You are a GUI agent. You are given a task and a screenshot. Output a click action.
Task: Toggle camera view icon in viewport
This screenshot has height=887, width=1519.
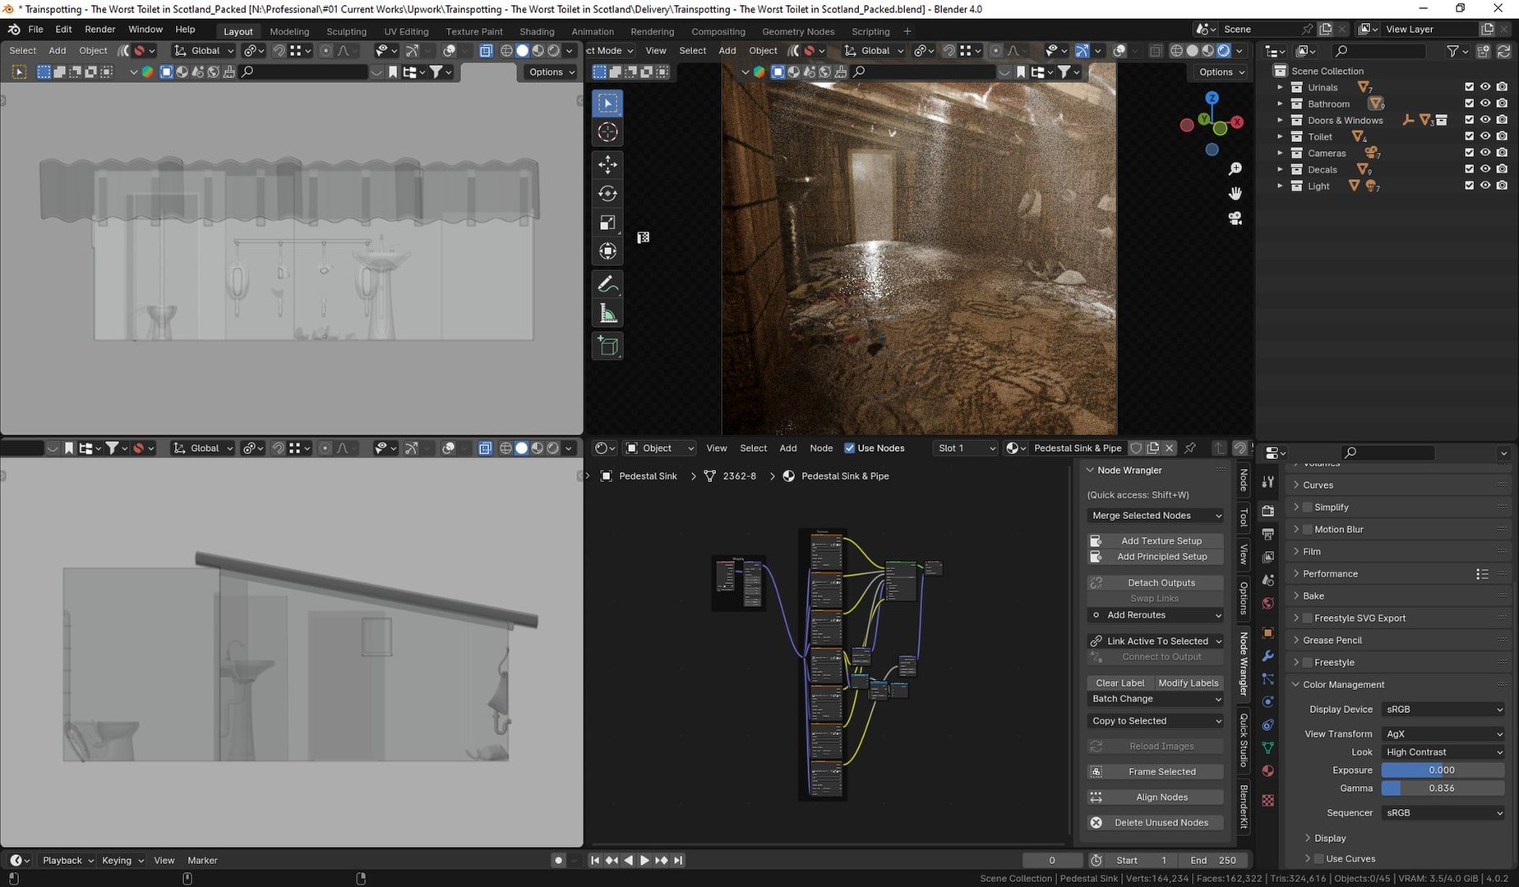[x=1235, y=218]
